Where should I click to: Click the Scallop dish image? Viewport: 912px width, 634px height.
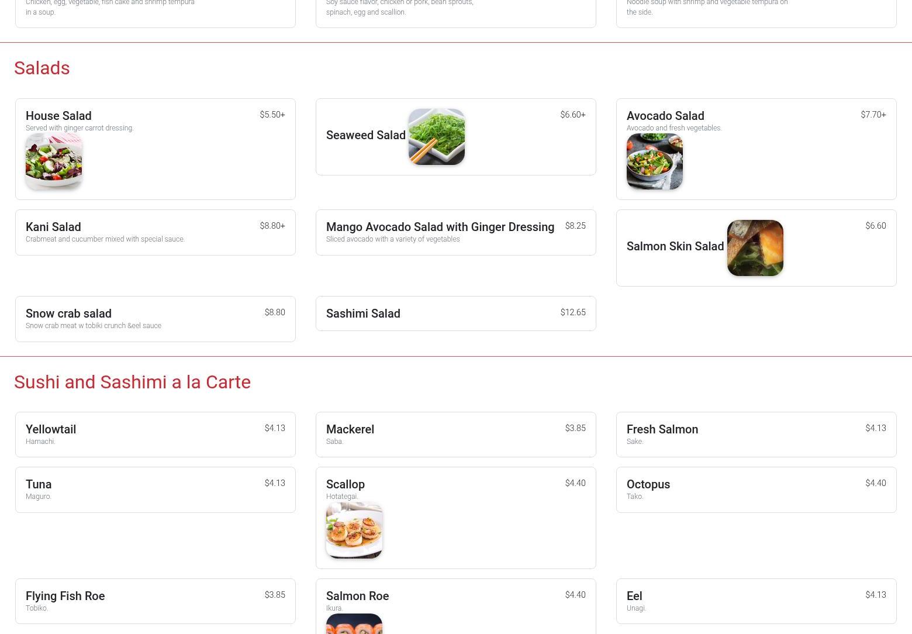click(x=354, y=530)
